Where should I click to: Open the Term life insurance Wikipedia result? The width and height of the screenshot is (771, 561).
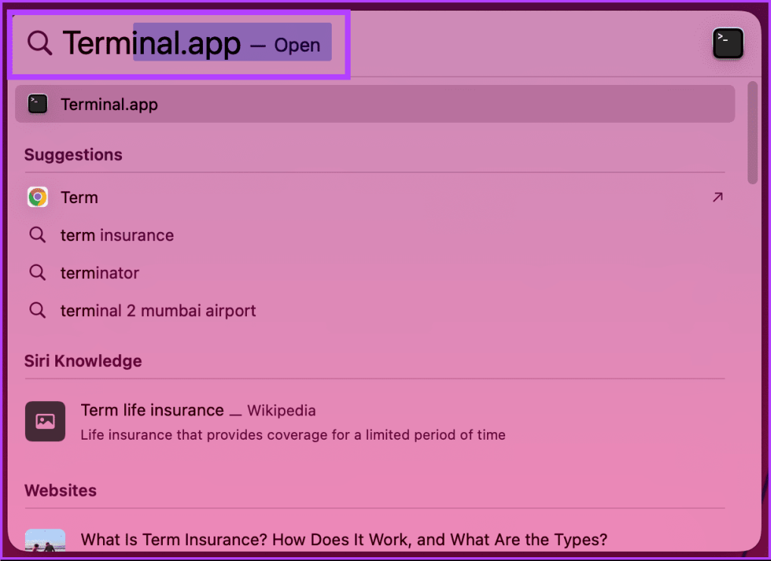375,422
